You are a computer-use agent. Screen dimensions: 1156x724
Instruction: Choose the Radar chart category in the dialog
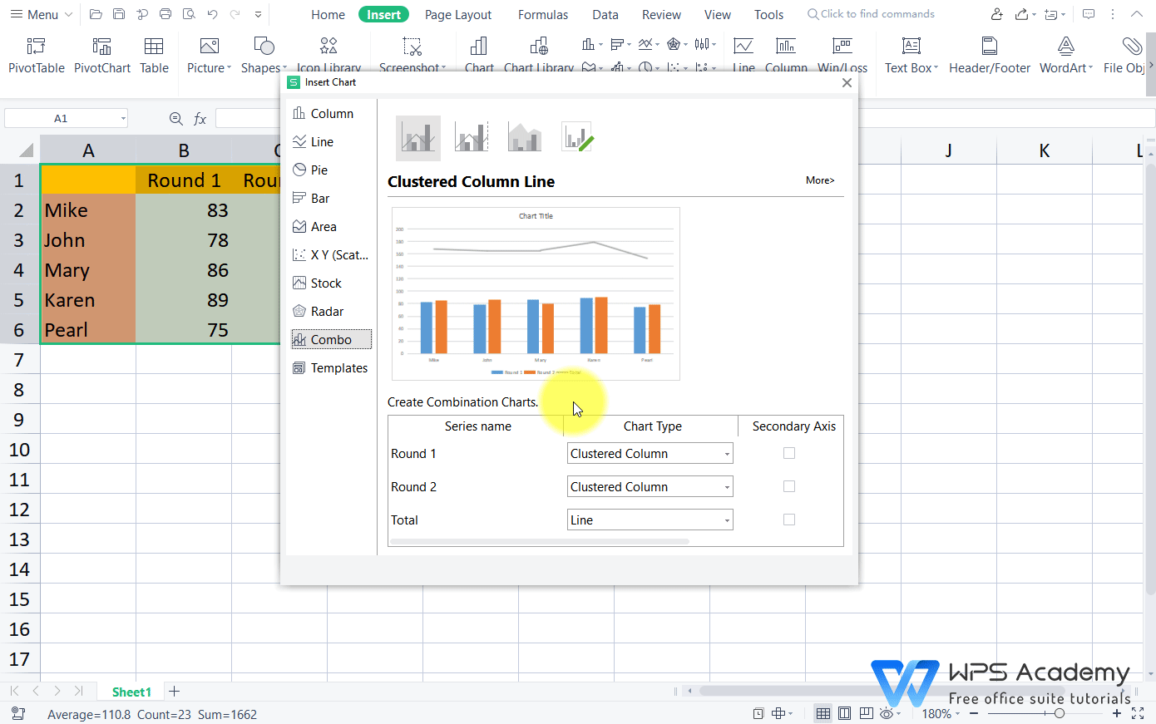[x=323, y=311]
